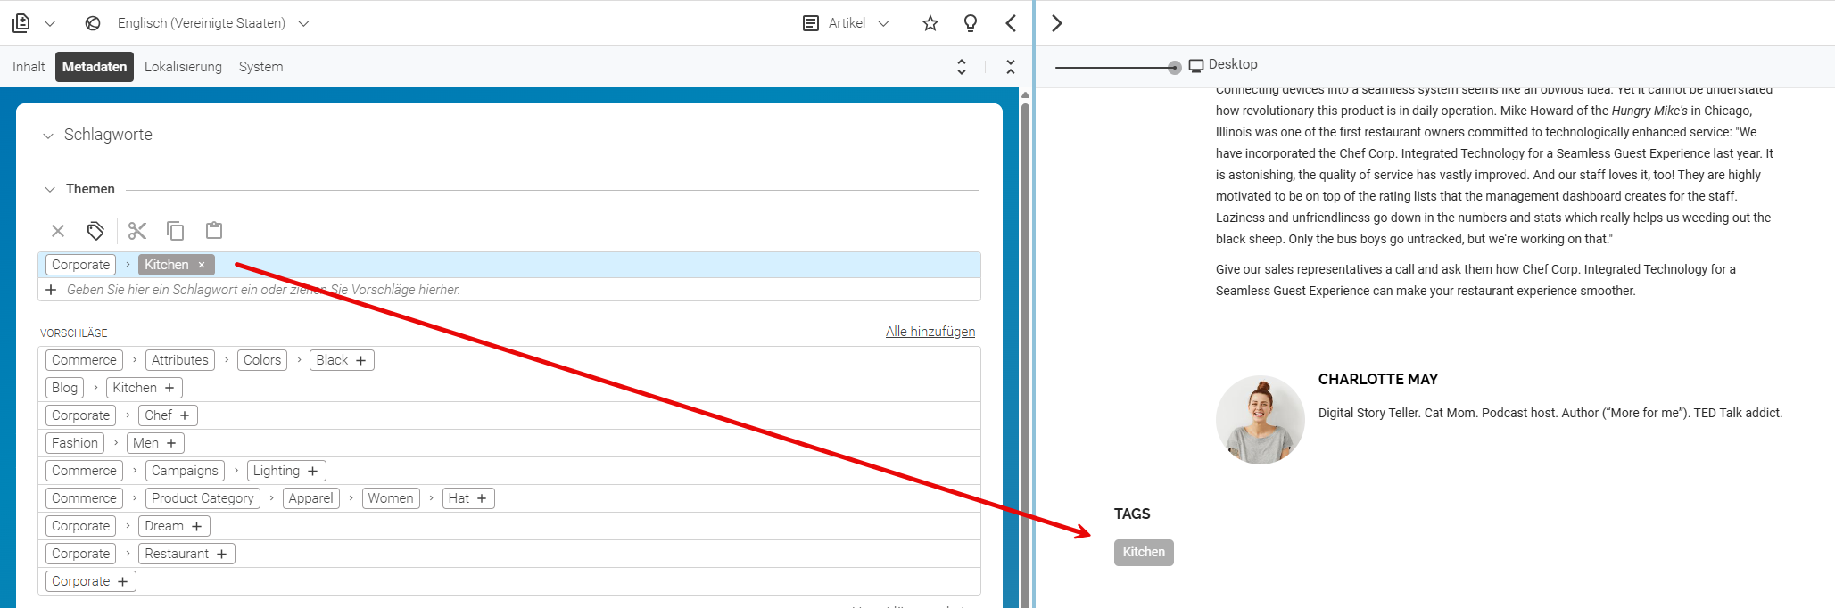Switch to the Inhalt tab
Screen dimensions: 1835x608
point(29,67)
